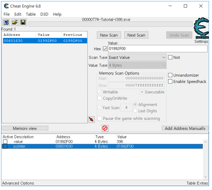Click the Fast Scan alignment value field
The height and width of the screenshot is (190, 212).
pyautogui.click(x=126, y=107)
